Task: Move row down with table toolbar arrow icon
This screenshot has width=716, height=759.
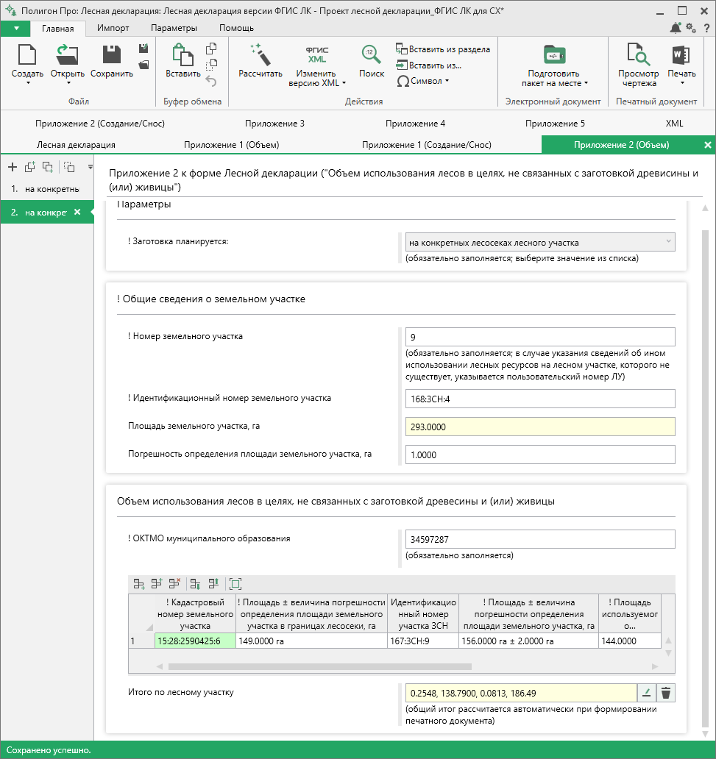Action: [195, 584]
